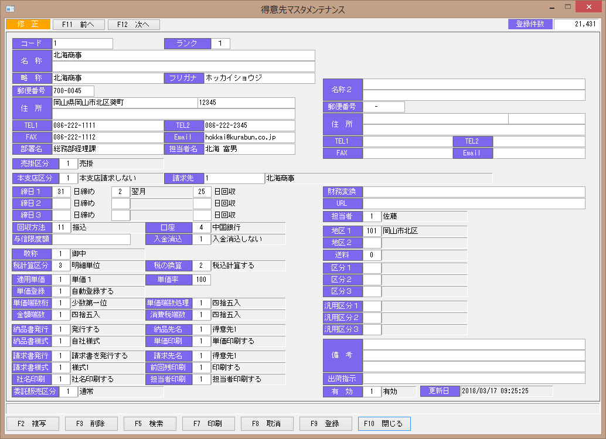Click the フリガナ field showing ホッカイショウジ
The height and width of the screenshot is (439, 606).
coord(259,78)
